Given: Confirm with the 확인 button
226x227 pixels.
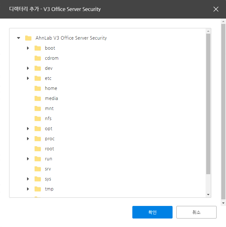Looking at the screenshot, I should pyautogui.click(x=152, y=212).
